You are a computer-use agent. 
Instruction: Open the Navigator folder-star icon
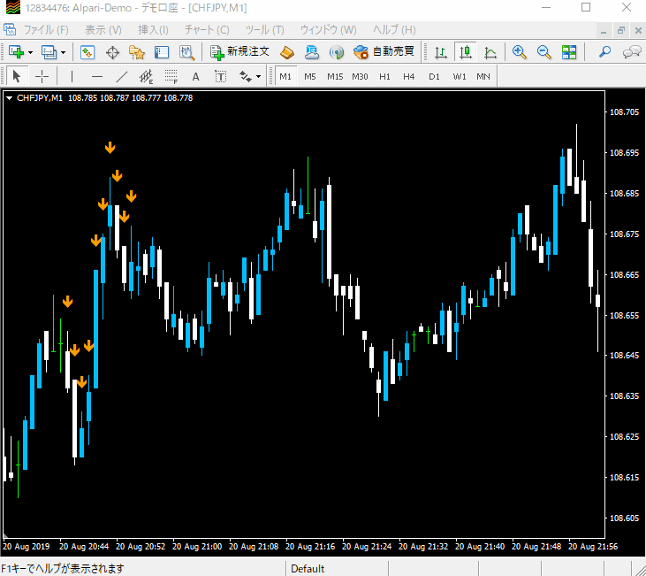pos(137,52)
